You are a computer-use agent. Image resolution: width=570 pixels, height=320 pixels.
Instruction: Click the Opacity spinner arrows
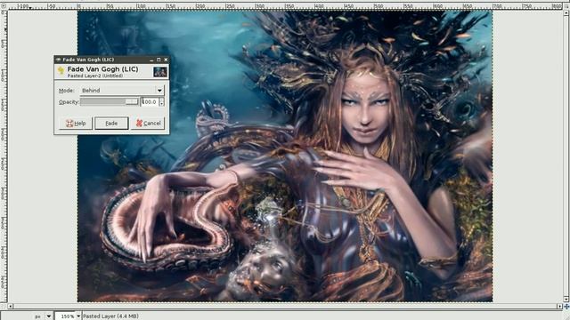click(x=162, y=102)
